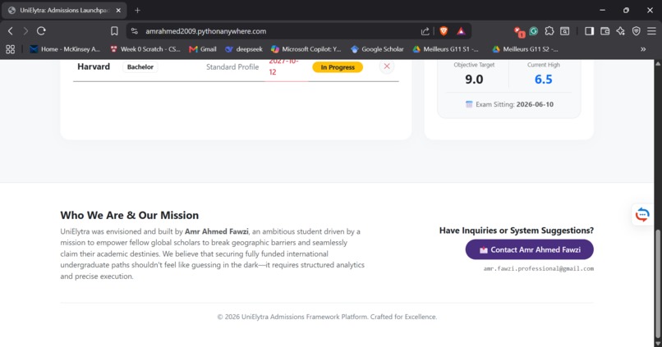Share this page icon in address bar
Image resolution: width=662 pixels, height=347 pixels.
(x=425, y=31)
